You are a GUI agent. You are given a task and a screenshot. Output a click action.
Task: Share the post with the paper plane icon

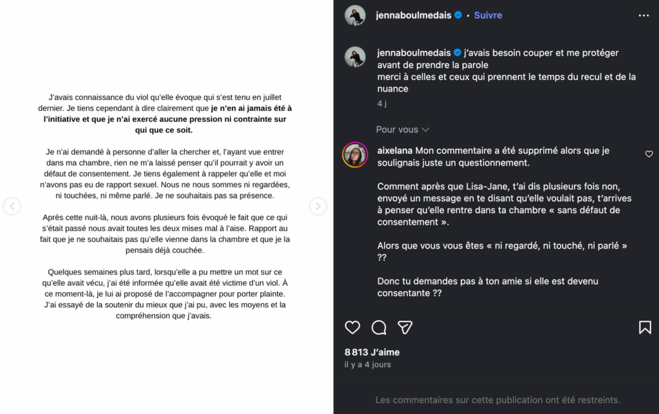405,328
